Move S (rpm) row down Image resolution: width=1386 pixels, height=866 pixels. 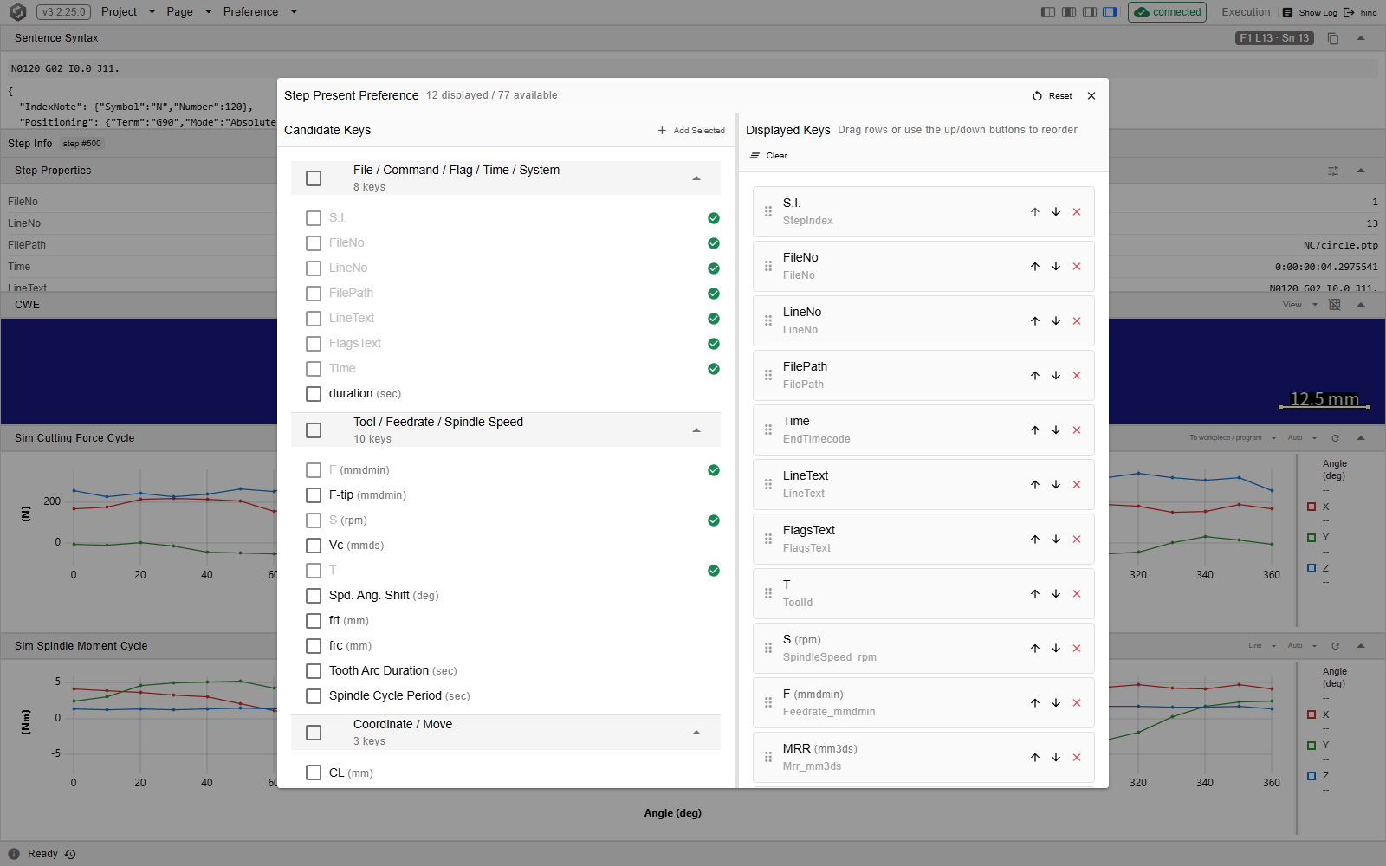tap(1056, 649)
